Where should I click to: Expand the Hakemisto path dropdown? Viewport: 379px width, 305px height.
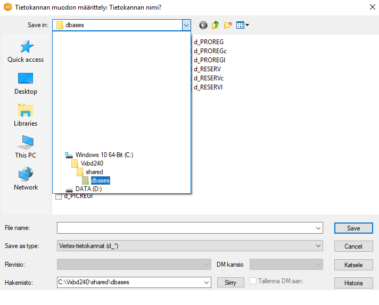[x=206, y=283]
